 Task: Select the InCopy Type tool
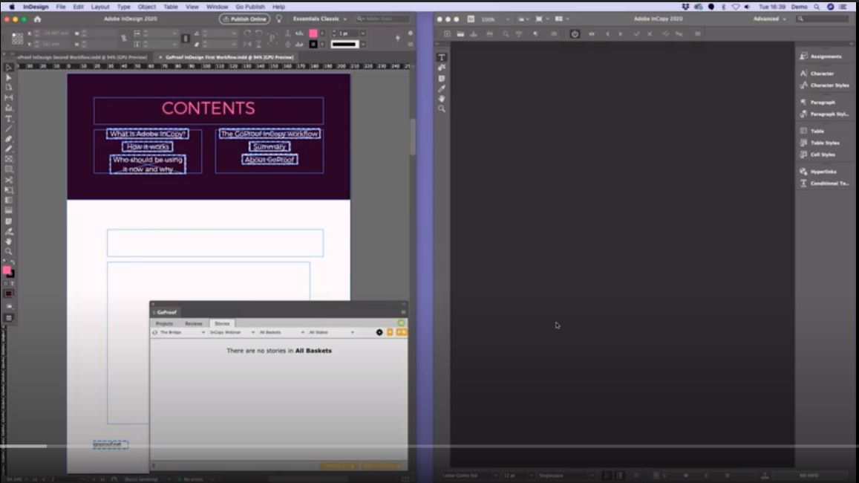(x=442, y=57)
